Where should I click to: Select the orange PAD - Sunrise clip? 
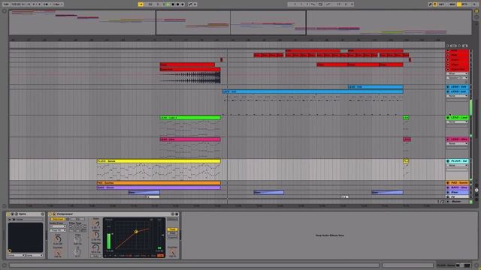(159, 183)
